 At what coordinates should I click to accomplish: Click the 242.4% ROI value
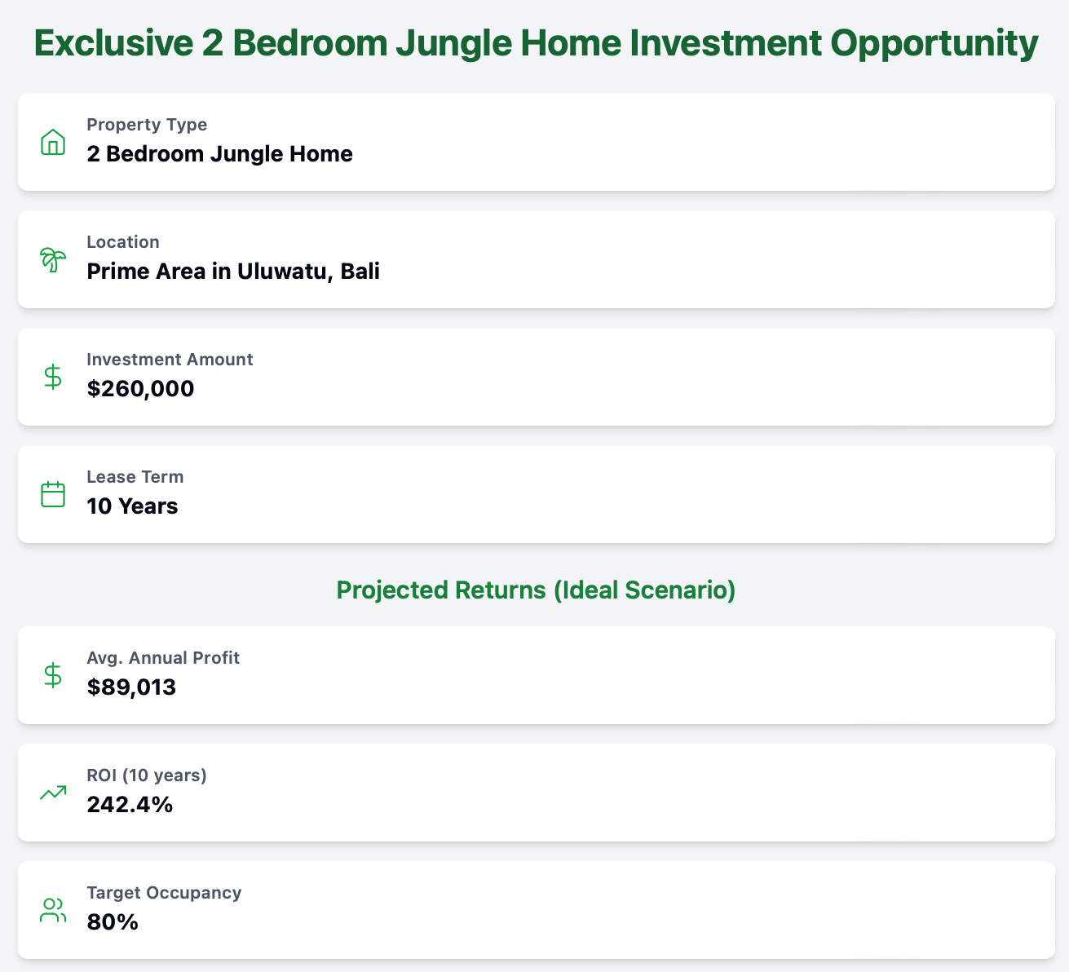pos(130,805)
